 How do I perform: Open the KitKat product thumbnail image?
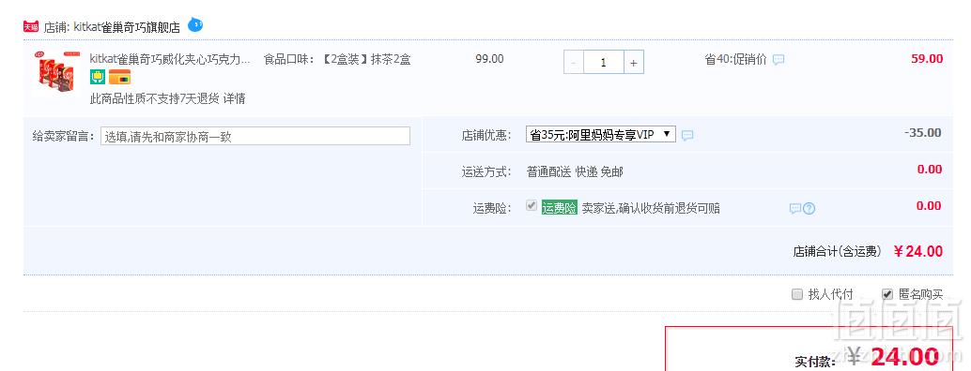[x=57, y=71]
